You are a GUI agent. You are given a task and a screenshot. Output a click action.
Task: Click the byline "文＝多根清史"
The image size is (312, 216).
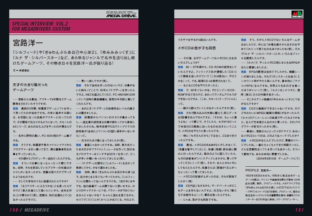tap(21, 70)
